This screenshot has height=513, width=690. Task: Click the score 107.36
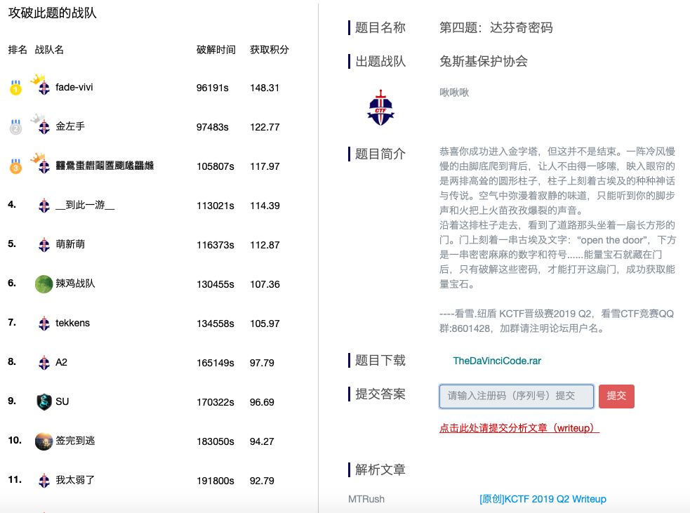pos(265,284)
